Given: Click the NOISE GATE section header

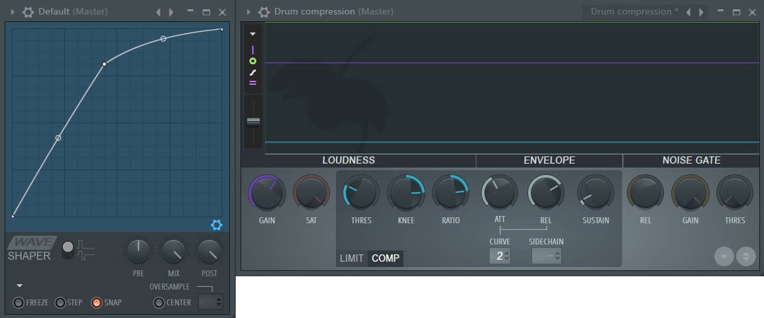Looking at the screenshot, I should click(x=691, y=160).
